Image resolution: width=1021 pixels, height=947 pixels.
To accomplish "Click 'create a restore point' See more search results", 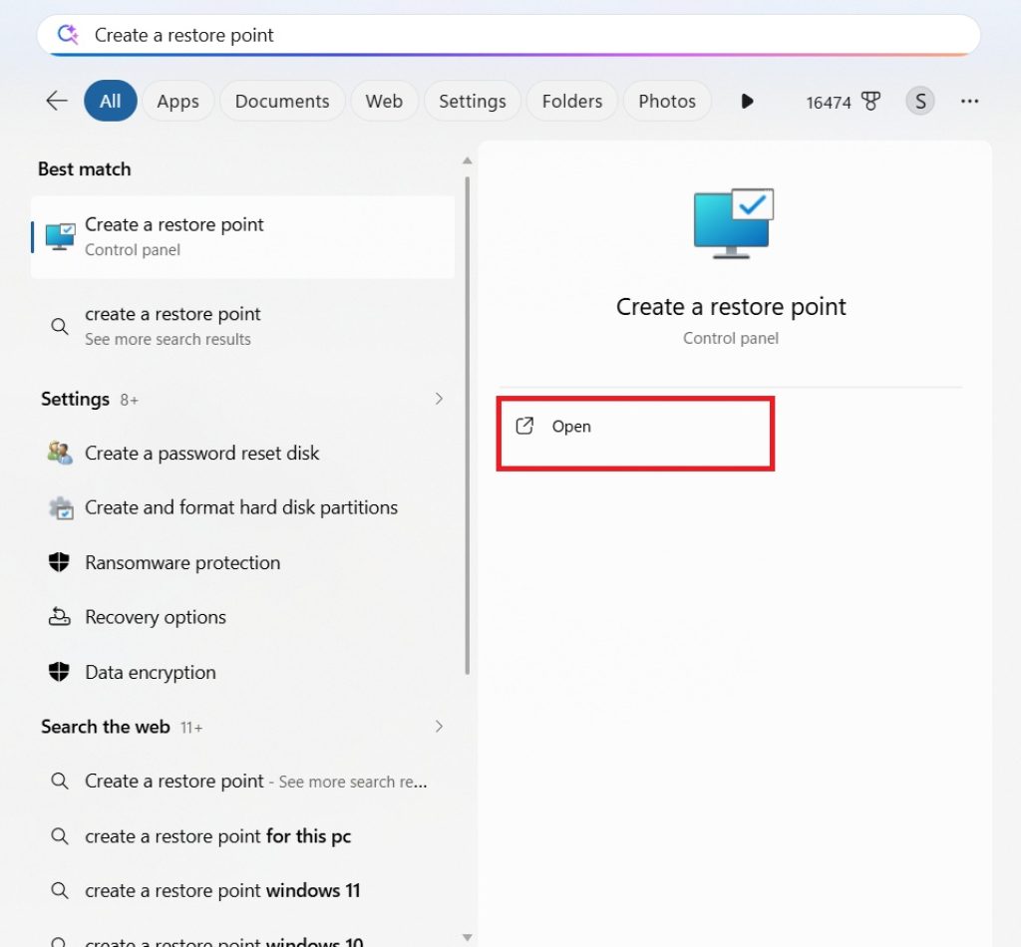I will pos(242,326).
